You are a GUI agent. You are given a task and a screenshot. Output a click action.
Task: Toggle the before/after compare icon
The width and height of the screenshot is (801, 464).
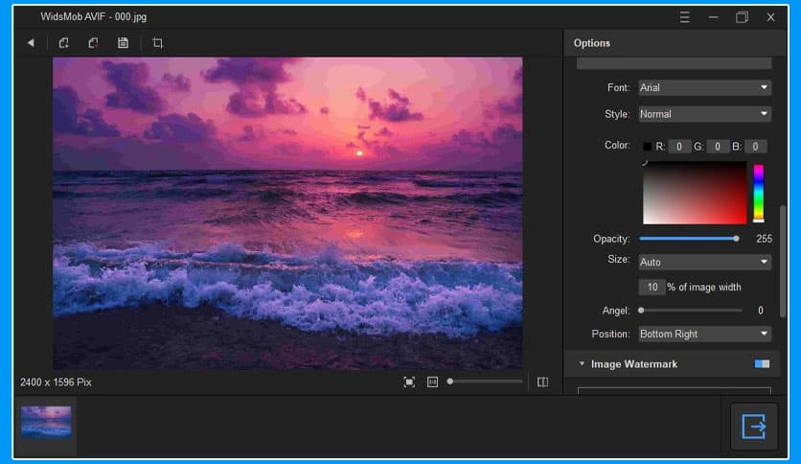542,383
